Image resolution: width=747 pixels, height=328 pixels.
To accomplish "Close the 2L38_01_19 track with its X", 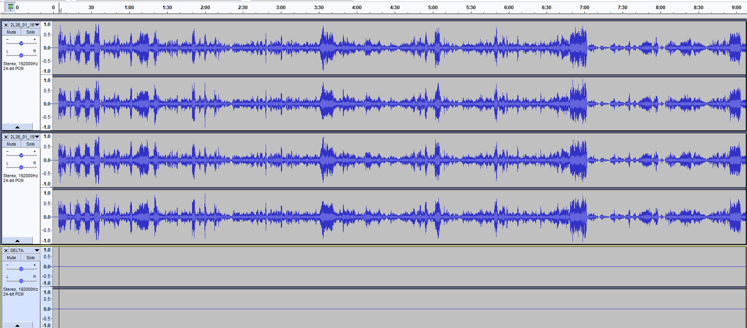I will [x=6, y=137].
